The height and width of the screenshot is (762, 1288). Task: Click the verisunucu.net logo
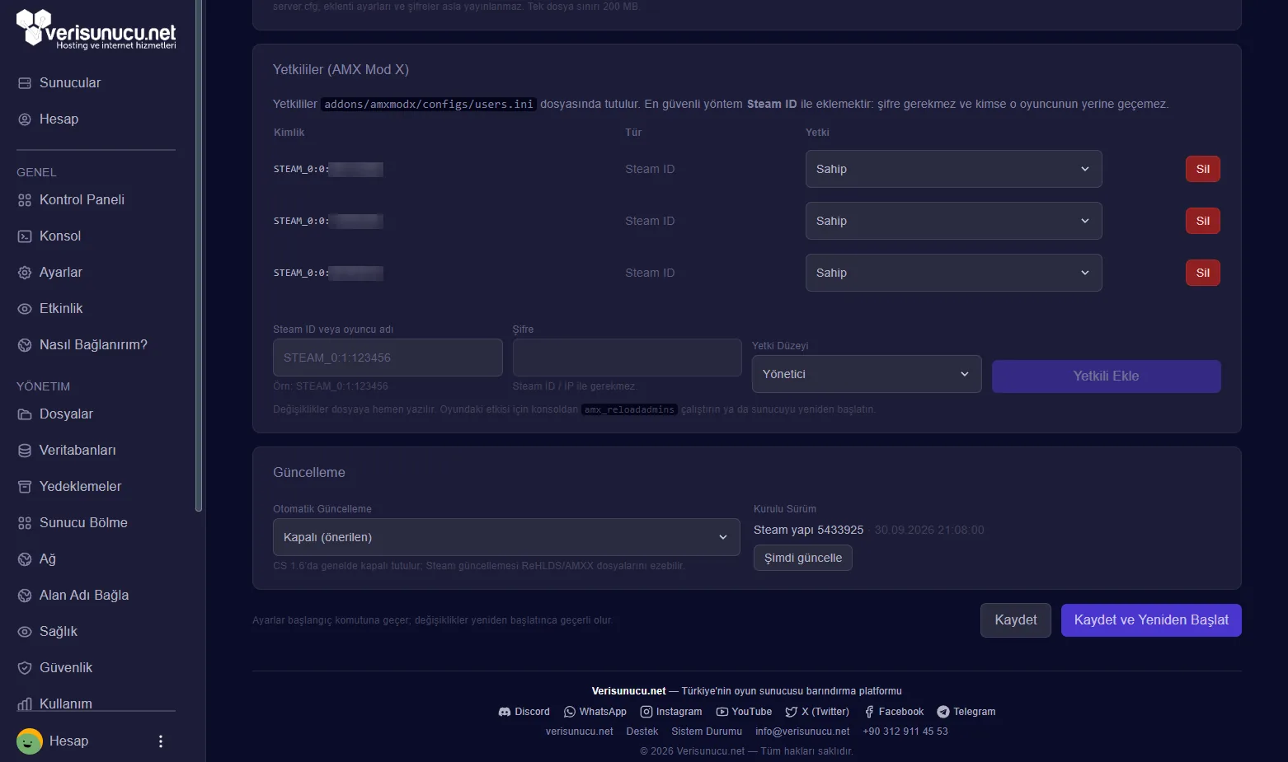(96, 29)
